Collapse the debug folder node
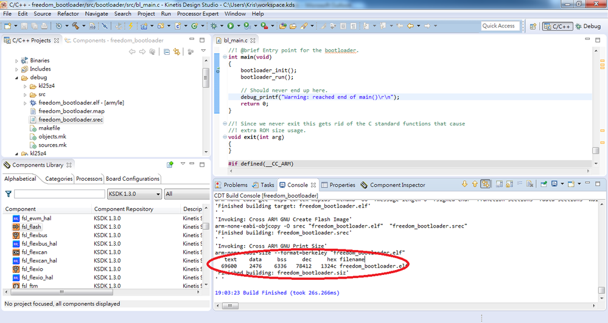The height and width of the screenshot is (323, 608). [16, 77]
